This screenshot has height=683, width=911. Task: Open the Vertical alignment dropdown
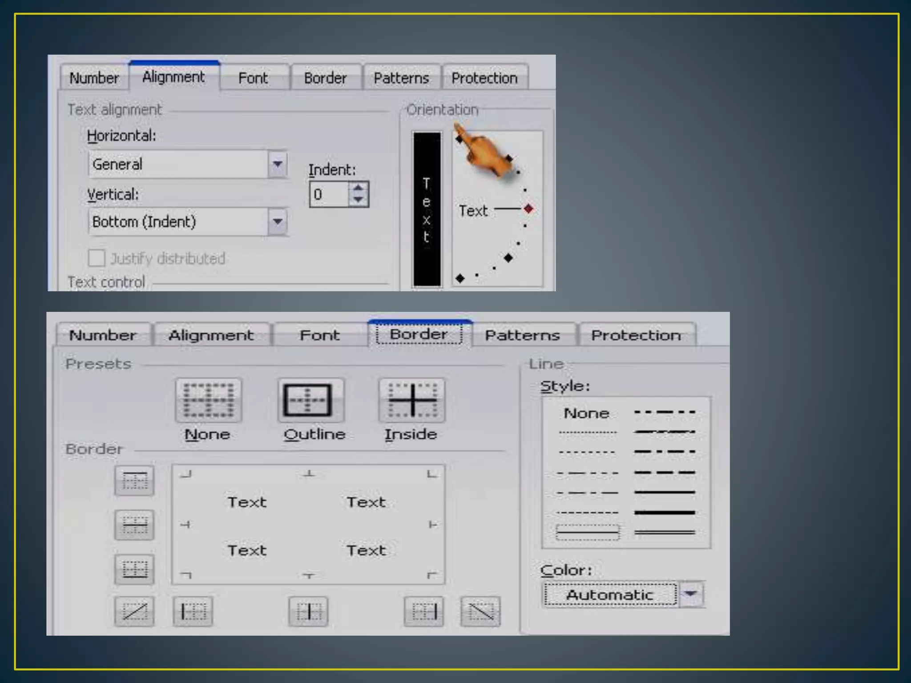coord(278,221)
